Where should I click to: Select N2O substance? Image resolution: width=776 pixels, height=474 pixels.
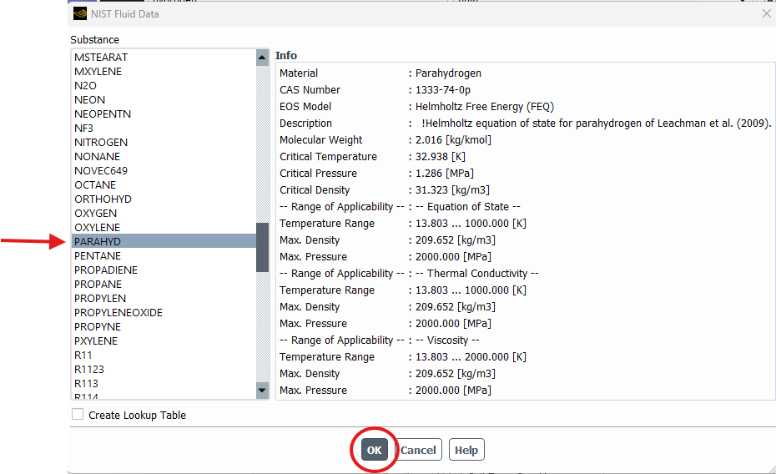click(x=164, y=86)
